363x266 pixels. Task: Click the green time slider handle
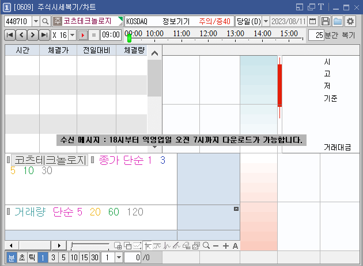130,37
